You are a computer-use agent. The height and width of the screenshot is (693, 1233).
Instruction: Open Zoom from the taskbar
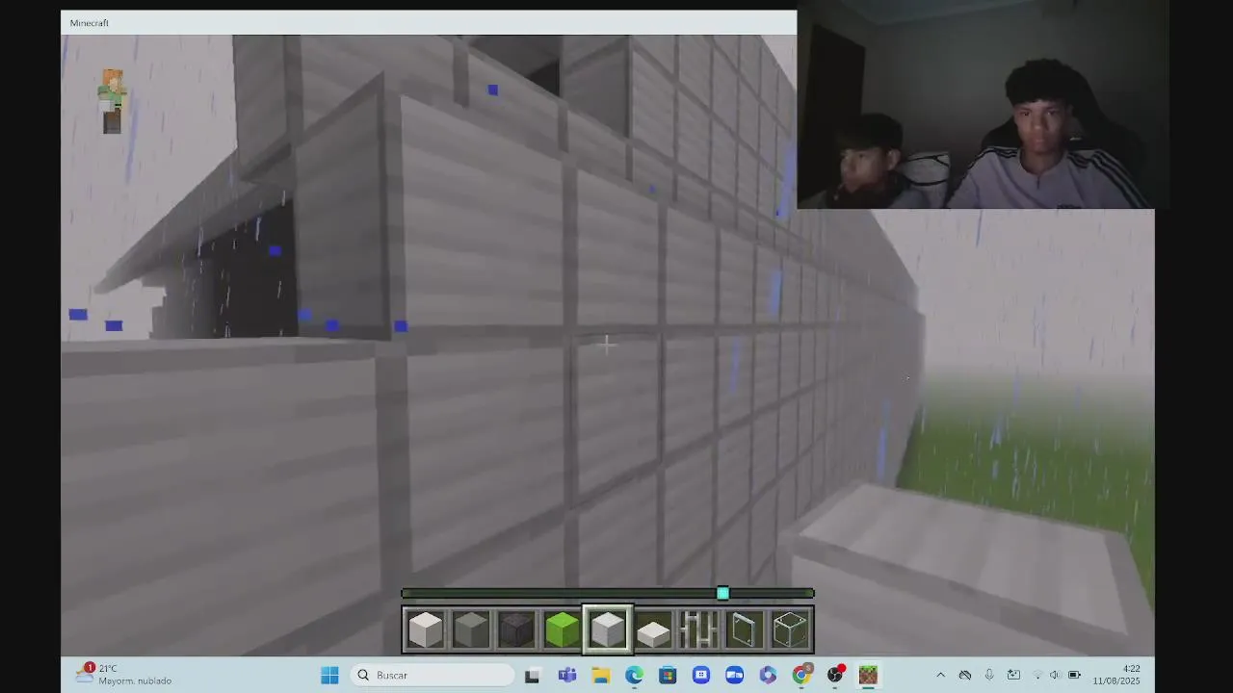(x=734, y=676)
